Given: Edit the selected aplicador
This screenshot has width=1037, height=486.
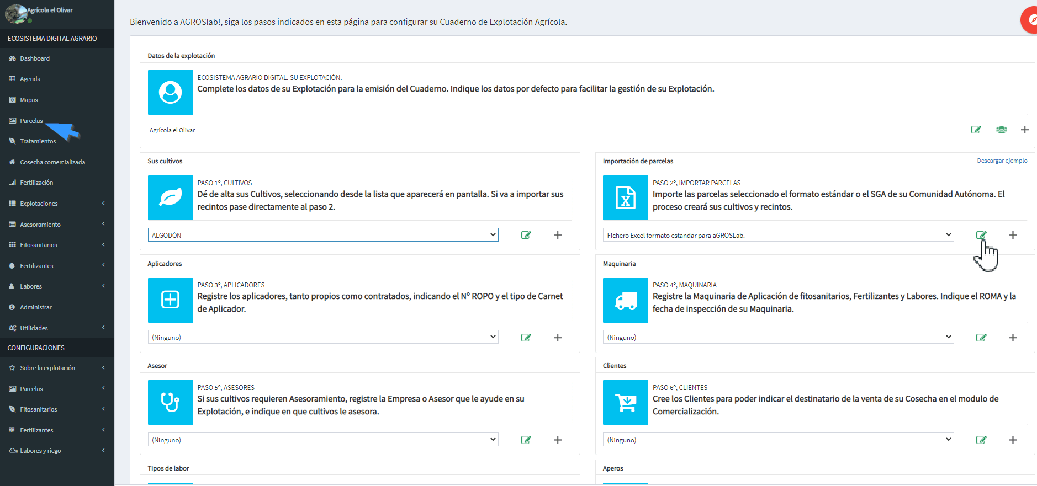Looking at the screenshot, I should pos(526,338).
